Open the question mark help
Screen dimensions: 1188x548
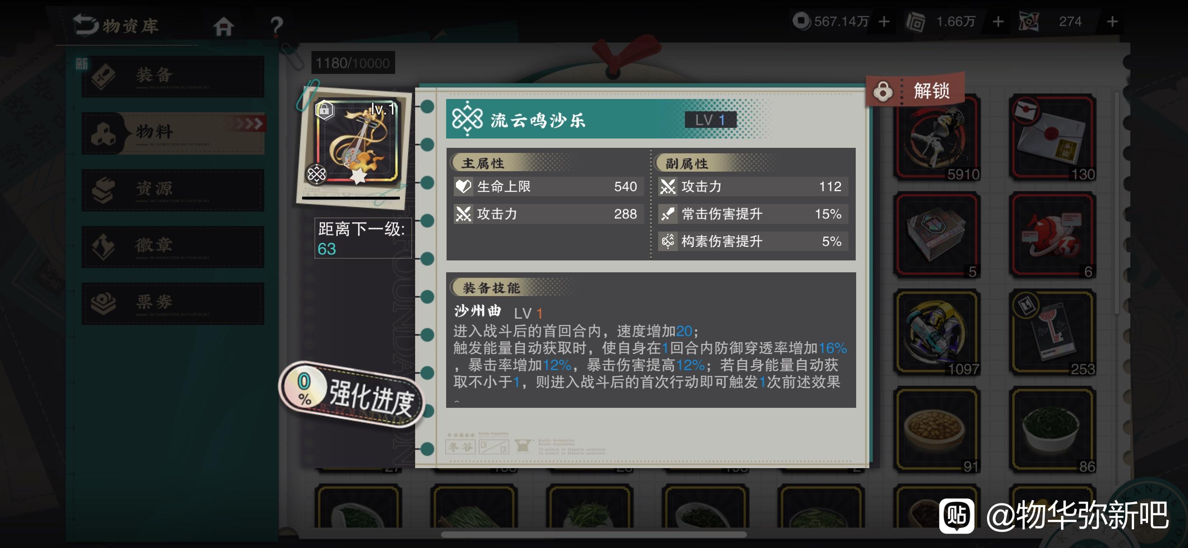pyautogui.click(x=276, y=26)
